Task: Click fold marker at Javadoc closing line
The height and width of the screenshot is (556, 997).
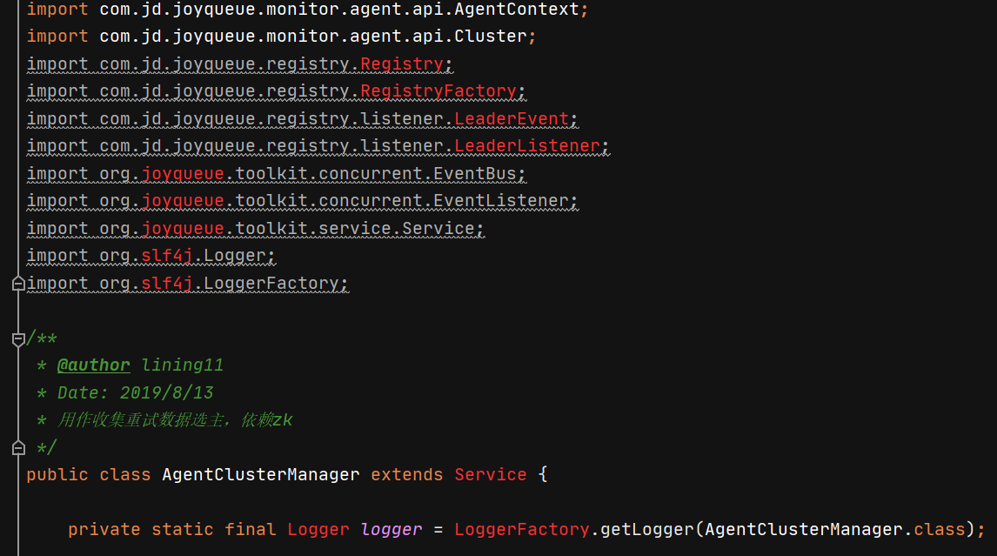Action: 18,448
